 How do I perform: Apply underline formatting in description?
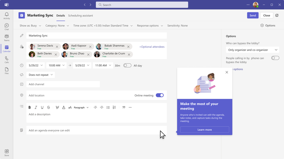click(42, 108)
